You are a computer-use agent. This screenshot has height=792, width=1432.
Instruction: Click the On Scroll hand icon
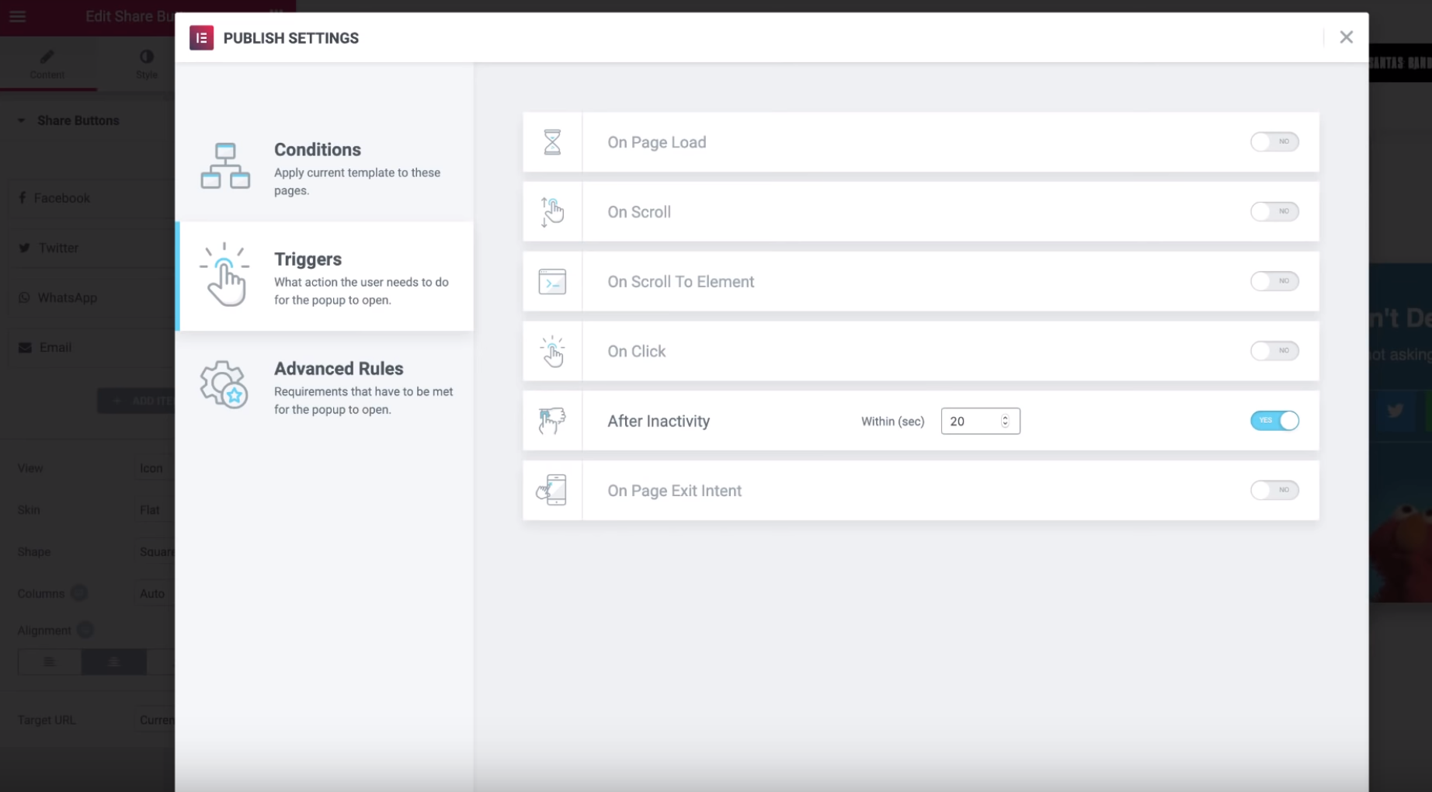(552, 212)
